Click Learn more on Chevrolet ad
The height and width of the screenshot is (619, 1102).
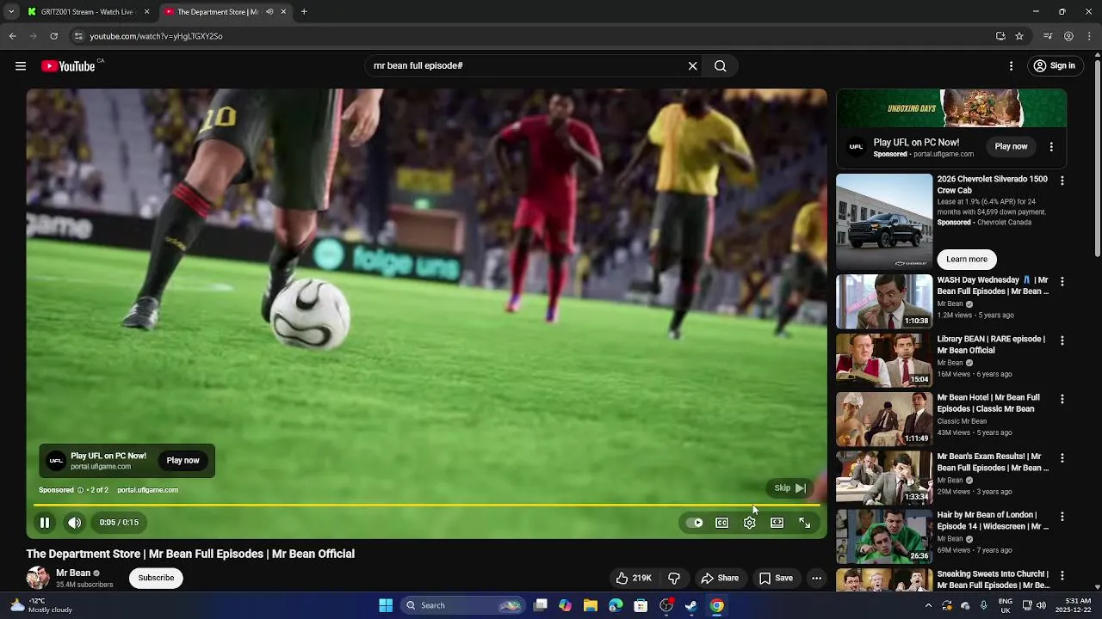click(x=967, y=260)
